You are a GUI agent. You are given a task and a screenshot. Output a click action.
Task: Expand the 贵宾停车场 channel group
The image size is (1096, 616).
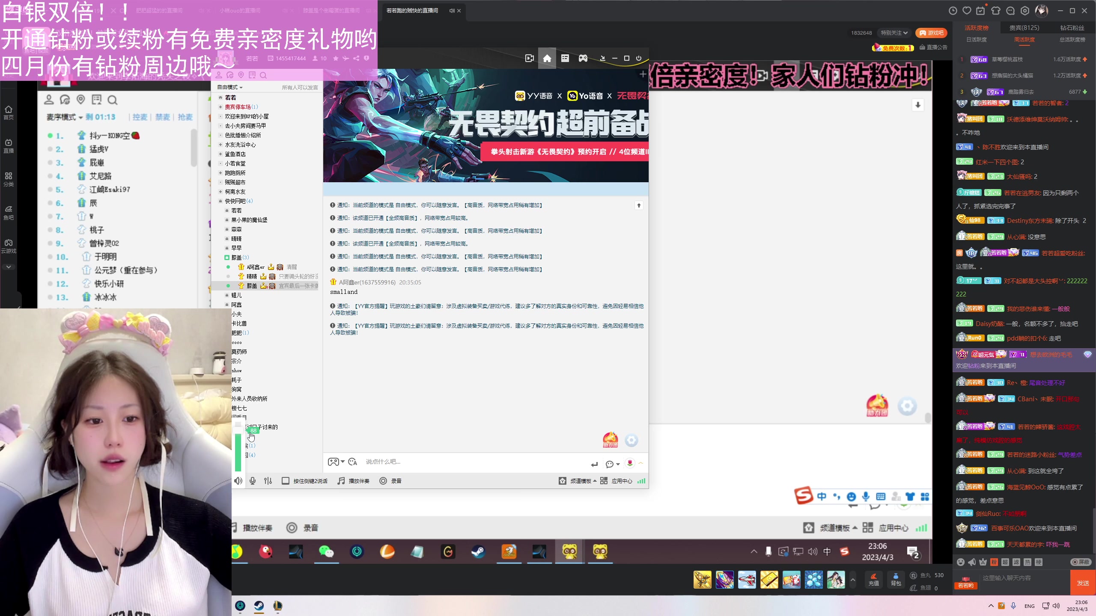pos(220,107)
